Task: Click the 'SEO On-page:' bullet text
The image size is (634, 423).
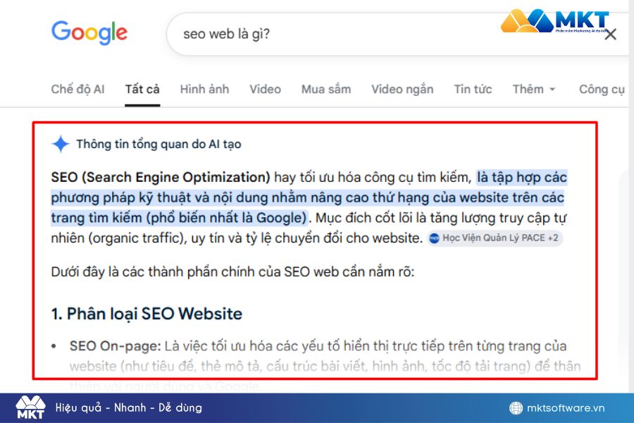Action: click(116, 346)
